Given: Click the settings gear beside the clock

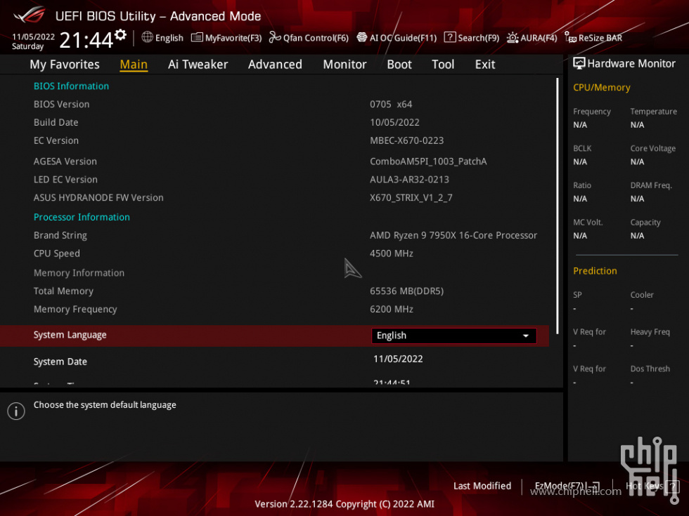Looking at the screenshot, I should 120,35.
